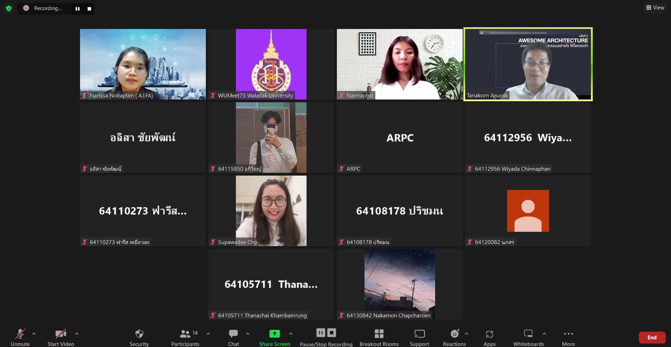Open the Apps panel

[489, 334]
